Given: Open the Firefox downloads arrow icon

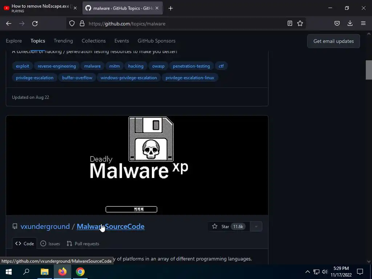Looking at the screenshot, I should click(x=350, y=24).
